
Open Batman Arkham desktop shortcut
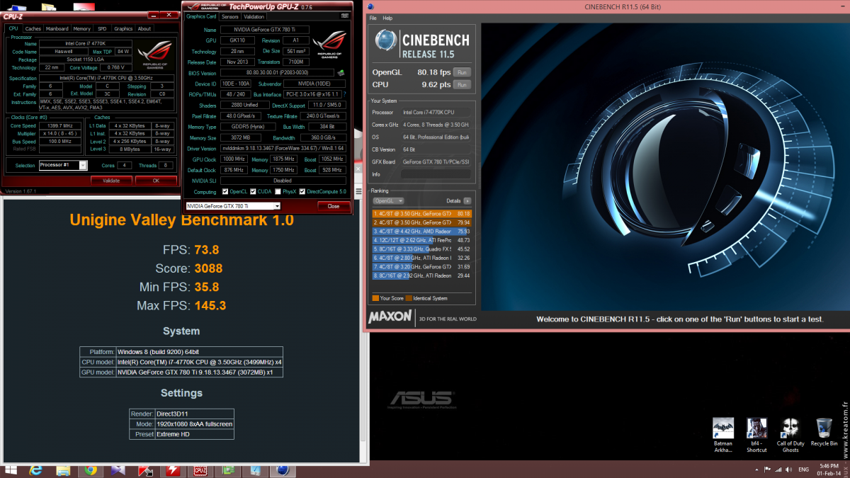[x=723, y=436]
